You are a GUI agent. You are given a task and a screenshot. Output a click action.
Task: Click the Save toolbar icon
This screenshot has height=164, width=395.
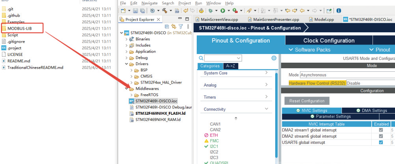coord(136,11)
